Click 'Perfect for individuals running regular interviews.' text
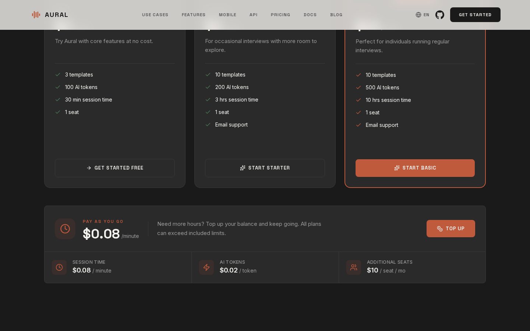Screen dimensions: 530x331 (x=402, y=46)
